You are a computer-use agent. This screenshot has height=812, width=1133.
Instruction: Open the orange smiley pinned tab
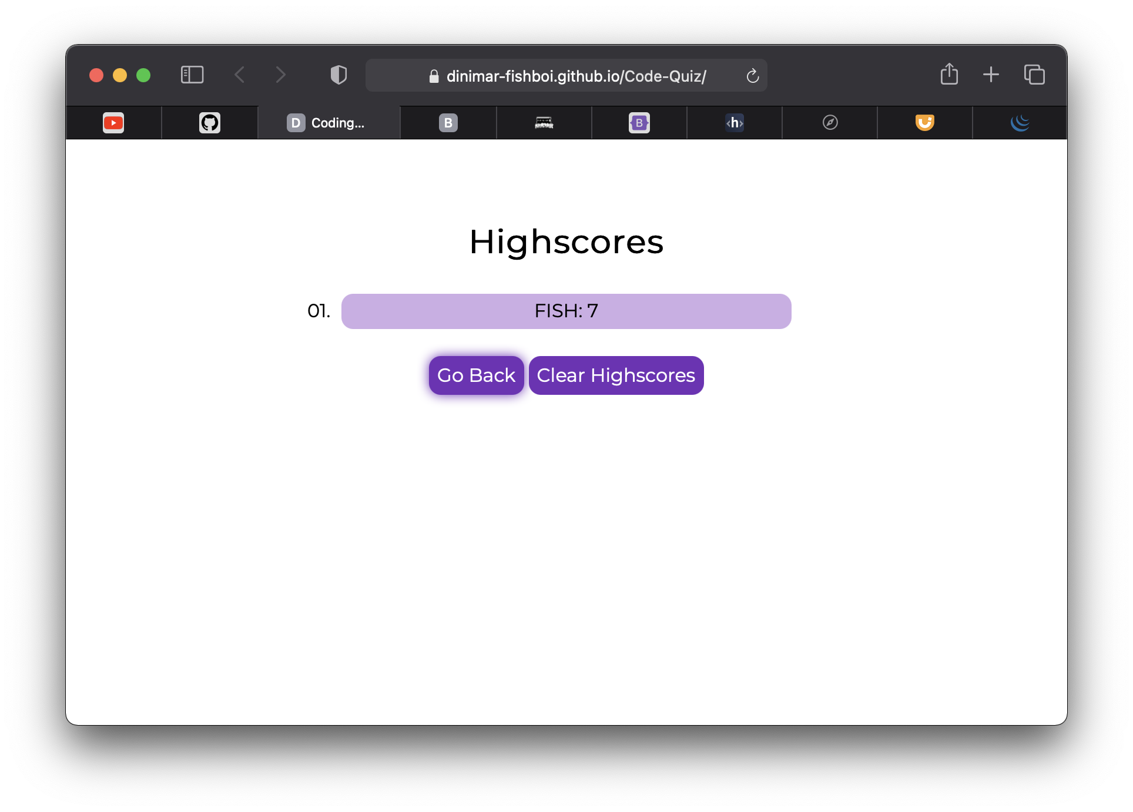pyautogui.click(x=924, y=123)
